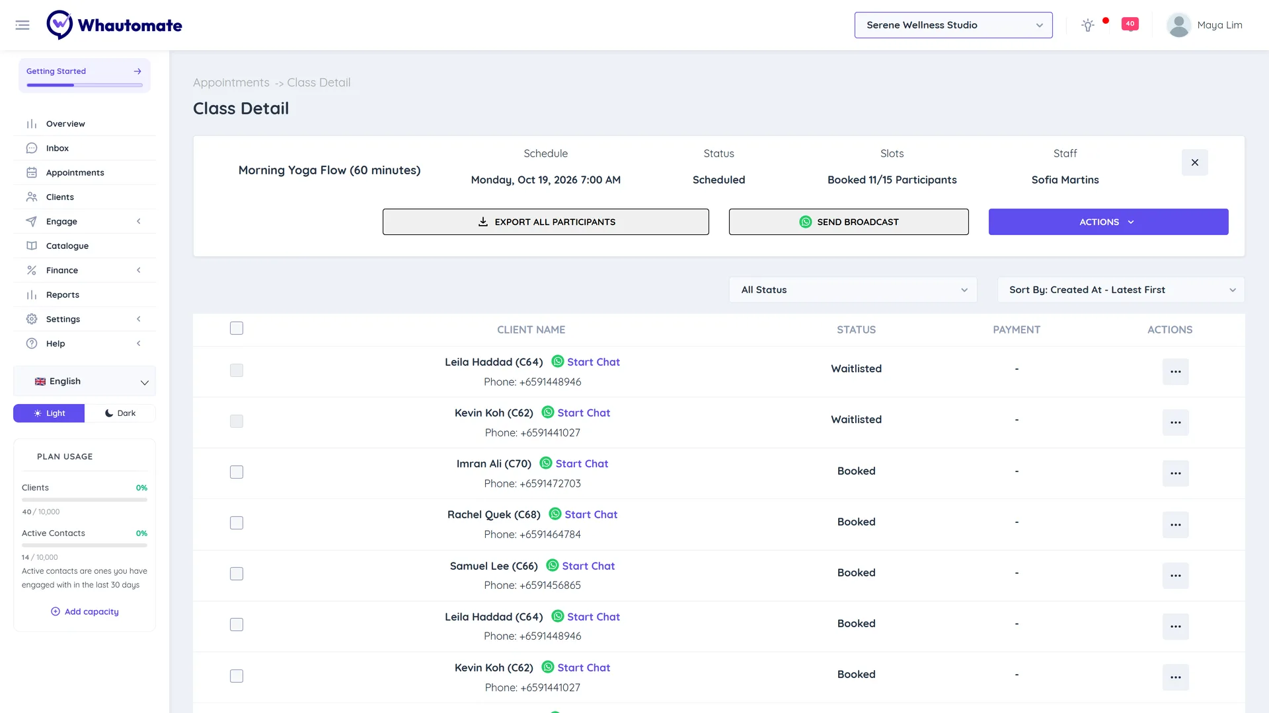Click Maya Lim's avatar

tap(1178, 25)
